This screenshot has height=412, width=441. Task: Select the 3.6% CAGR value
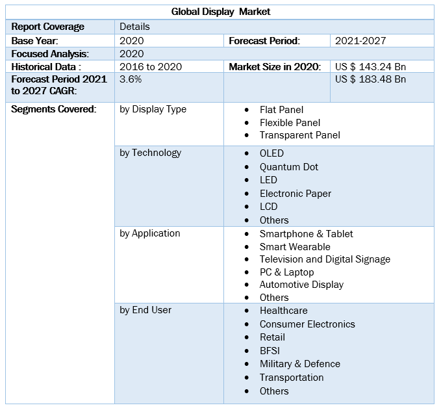pyautogui.click(x=131, y=79)
